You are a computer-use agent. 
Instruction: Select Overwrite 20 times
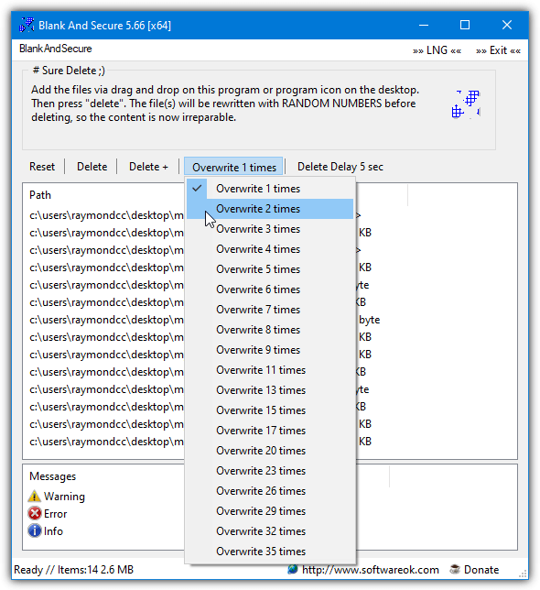pos(270,451)
